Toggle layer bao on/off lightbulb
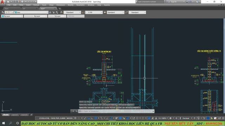This screenshot has height=126, width=225. (6, 13)
